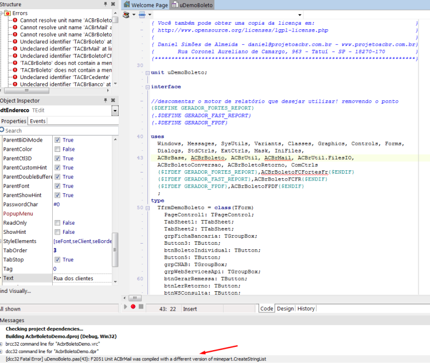430x364 pixels.
Task: Uncheck the TabStop checkbox
Action: click(x=57, y=260)
